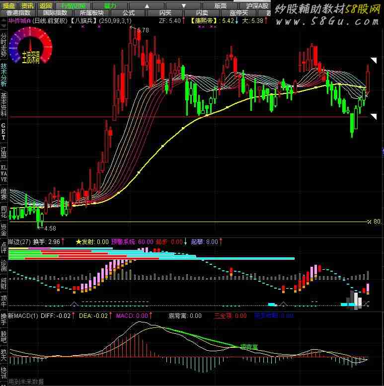Open the 江恩 sidebar item
This screenshot has height=386, width=384.
point(3,153)
